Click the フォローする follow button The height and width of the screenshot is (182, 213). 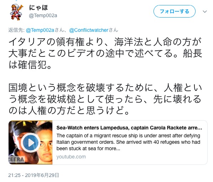click(x=175, y=11)
